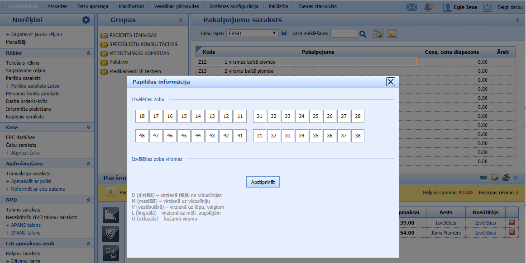The image size is (526, 263).
Task: Click the blue help icon beside Cenu lapa
Action: click(x=284, y=33)
